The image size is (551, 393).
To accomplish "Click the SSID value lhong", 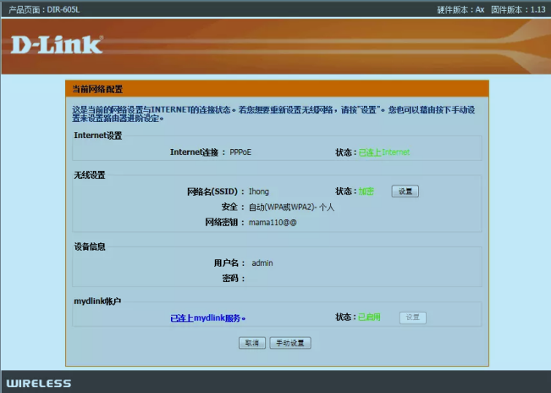I will tap(259, 191).
